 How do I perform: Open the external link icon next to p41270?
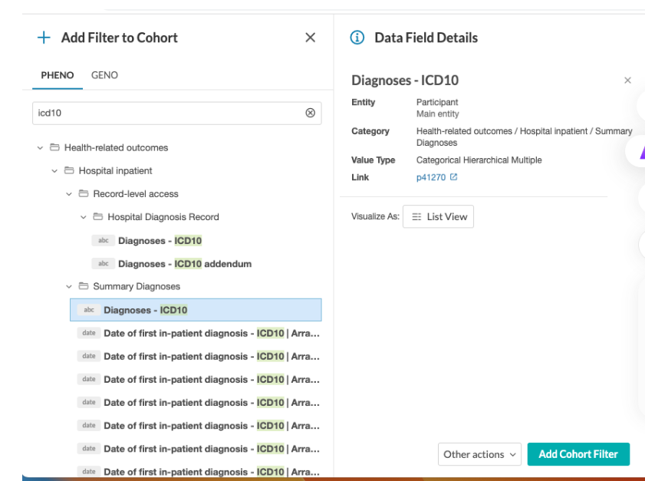tap(454, 177)
